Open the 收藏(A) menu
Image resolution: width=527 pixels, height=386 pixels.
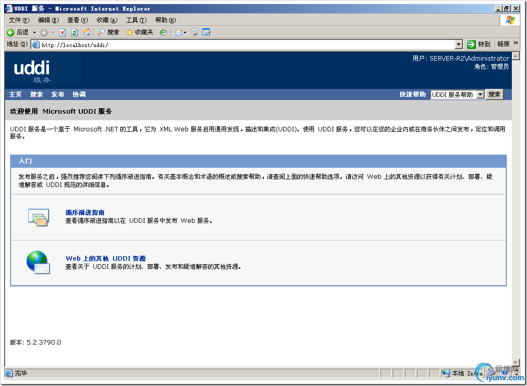click(107, 20)
